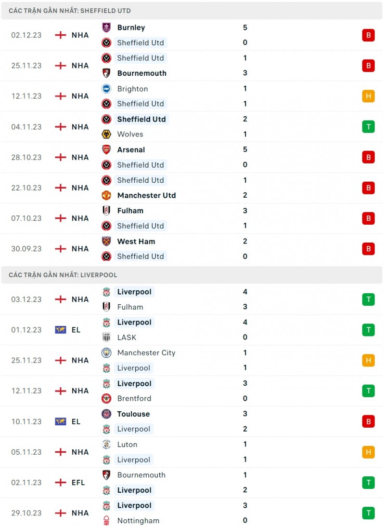
Task: Select the Sheffield Utd recent matches header
Action: coord(67,10)
